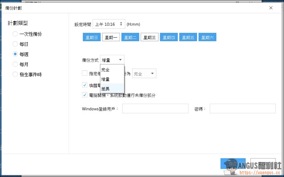Select the 每月 plan type
Screen dimensions: 284x177
[x=15, y=64]
